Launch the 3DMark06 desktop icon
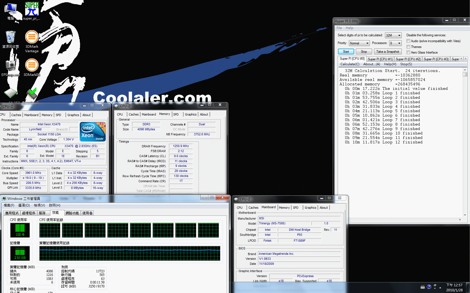This screenshot has width=470, height=293. [32, 67]
